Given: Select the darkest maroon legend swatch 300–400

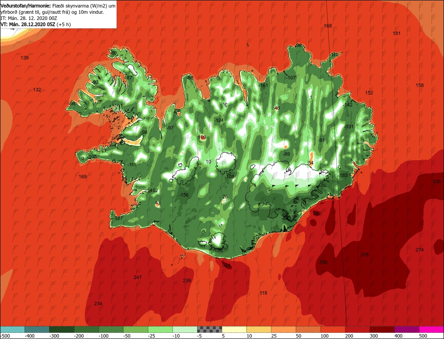Looking at the screenshot, I should click(382, 329).
